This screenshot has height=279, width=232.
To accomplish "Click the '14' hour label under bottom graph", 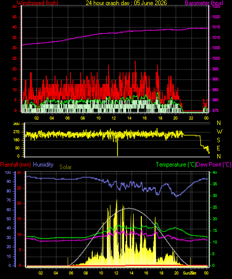I will point(131,273).
